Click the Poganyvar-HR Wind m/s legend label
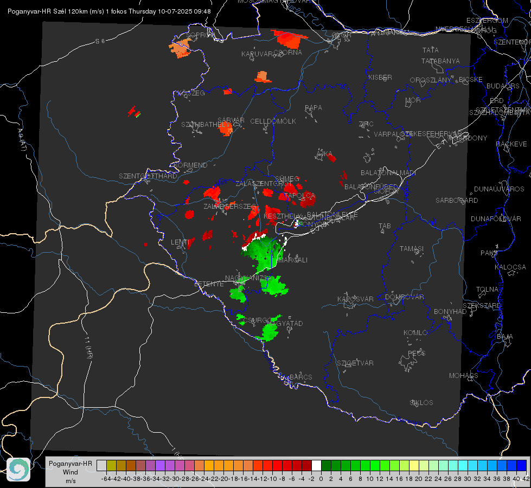The image size is (531, 488). click(71, 472)
